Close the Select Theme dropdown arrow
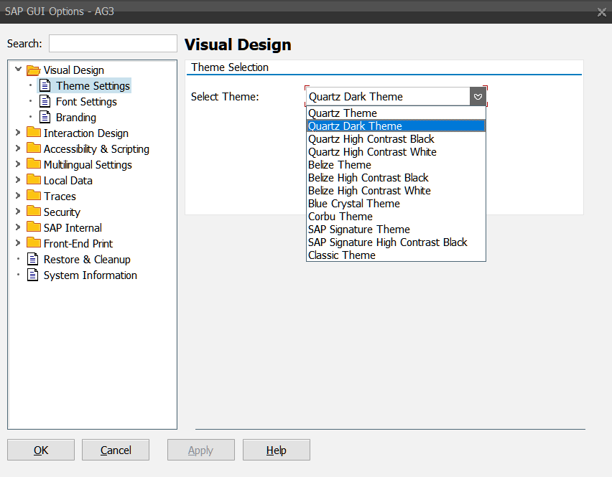The height and width of the screenshot is (477, 612). pos(478,96)
